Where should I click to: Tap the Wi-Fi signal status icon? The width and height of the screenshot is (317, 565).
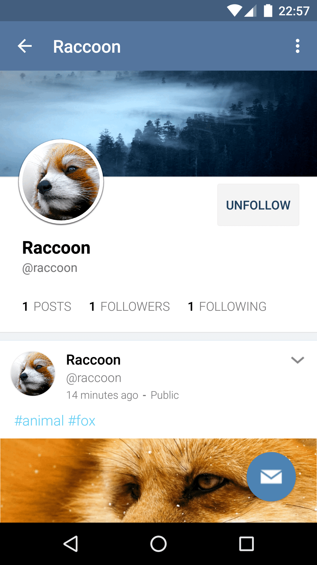coord(235,11)
